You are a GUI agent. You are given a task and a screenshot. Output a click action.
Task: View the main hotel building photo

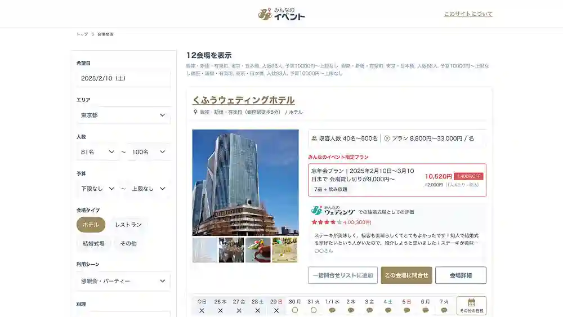(245, 182)
